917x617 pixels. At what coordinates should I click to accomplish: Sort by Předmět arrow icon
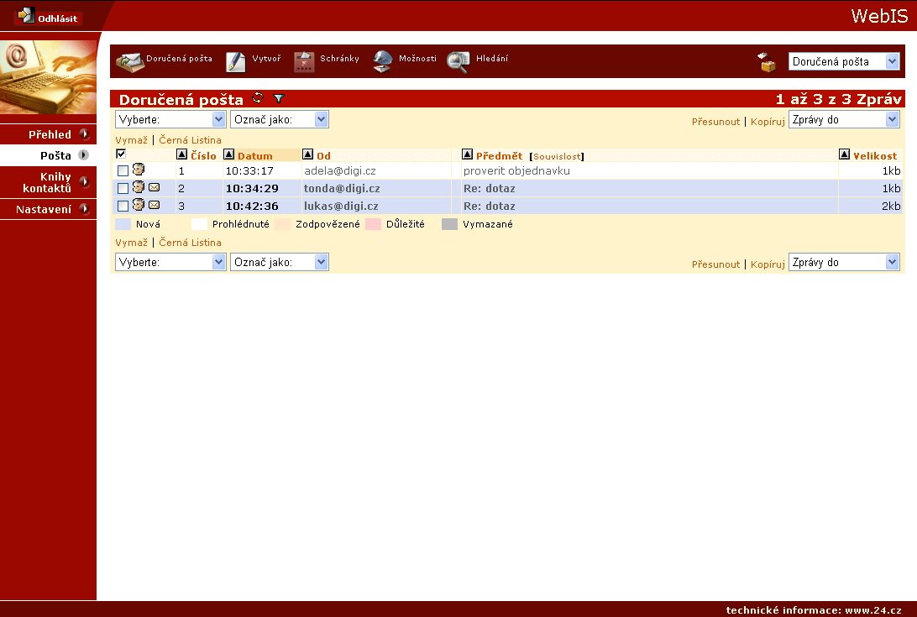(467, 154)
